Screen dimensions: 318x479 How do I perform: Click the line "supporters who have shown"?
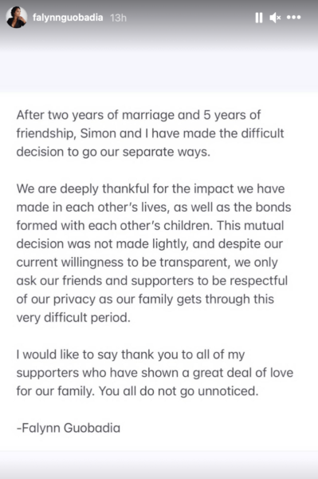[155, 373]
